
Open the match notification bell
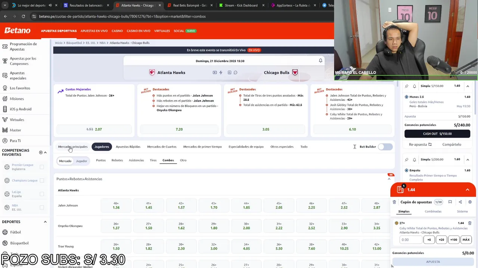320,61
